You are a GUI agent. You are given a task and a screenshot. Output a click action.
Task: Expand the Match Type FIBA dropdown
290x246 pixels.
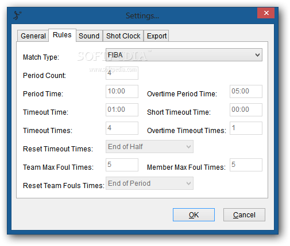point(184,55)
